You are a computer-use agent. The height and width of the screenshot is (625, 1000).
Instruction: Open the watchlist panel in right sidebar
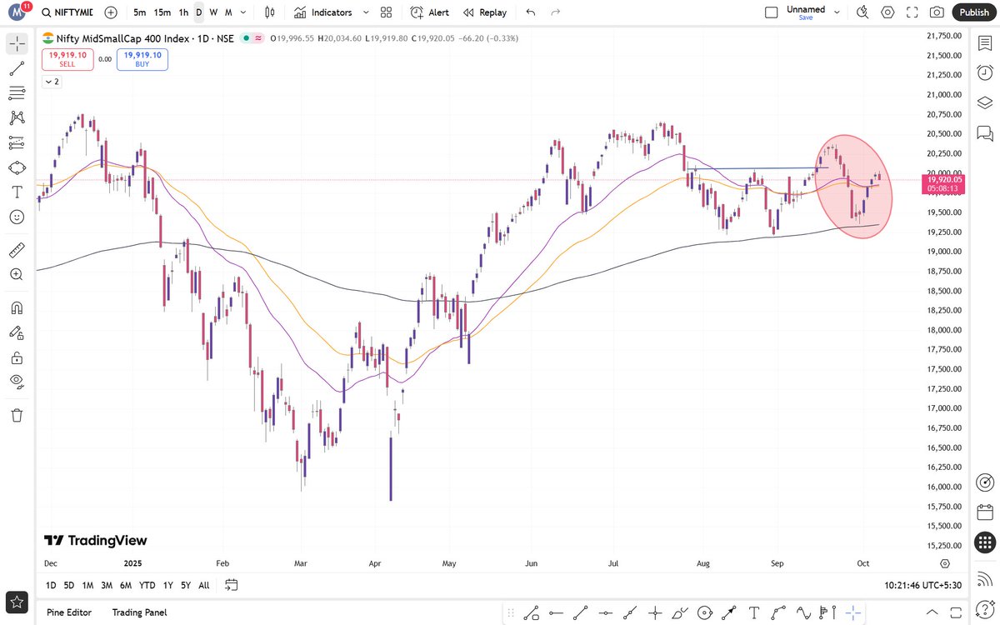(984, 43)
